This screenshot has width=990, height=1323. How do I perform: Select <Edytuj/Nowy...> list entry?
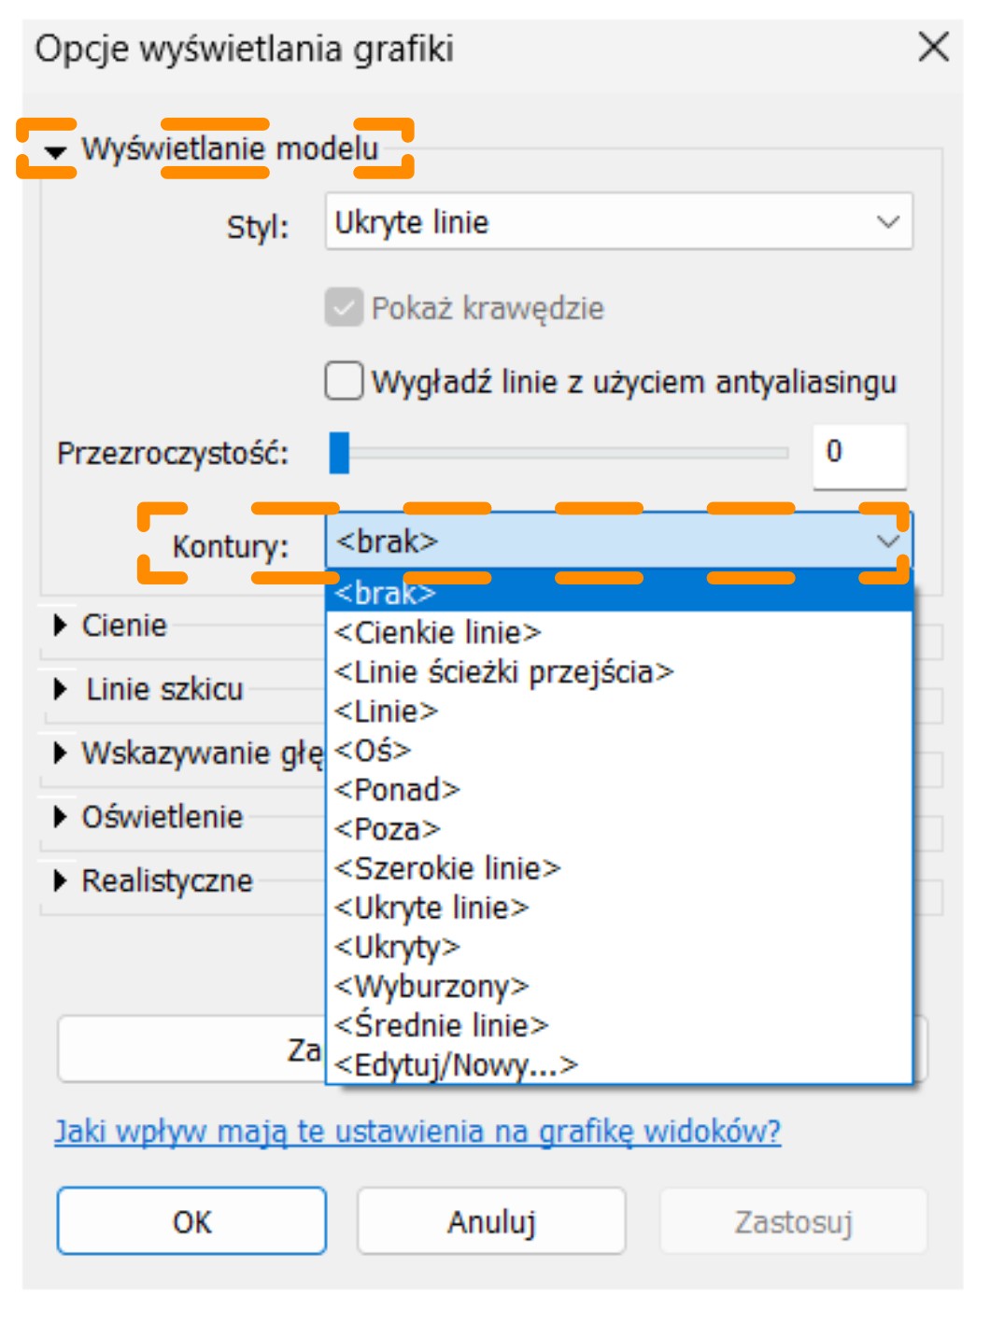(456, 1064)
